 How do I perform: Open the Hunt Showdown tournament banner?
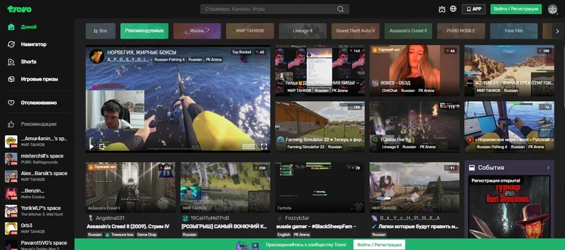509,207
